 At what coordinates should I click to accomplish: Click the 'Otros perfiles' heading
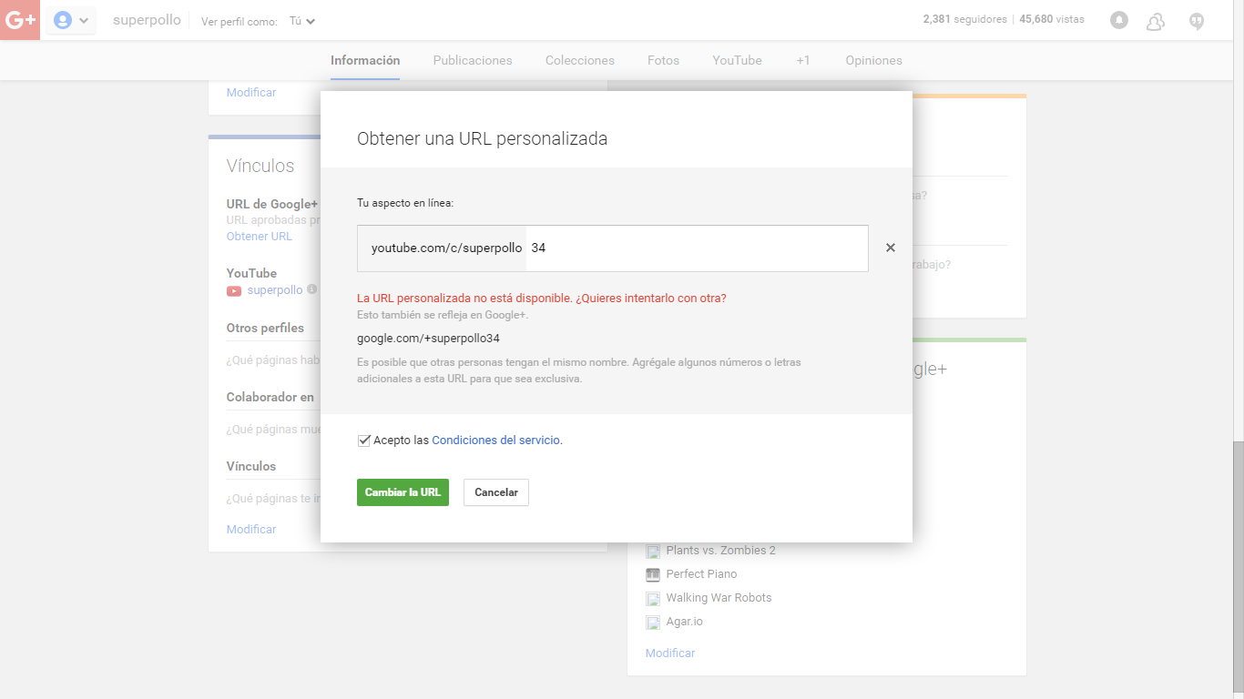coord(265,328)
